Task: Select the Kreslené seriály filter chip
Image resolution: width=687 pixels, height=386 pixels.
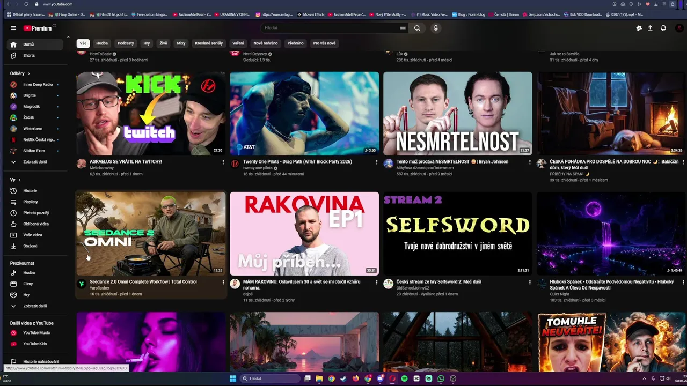Action: pos(209,43)
